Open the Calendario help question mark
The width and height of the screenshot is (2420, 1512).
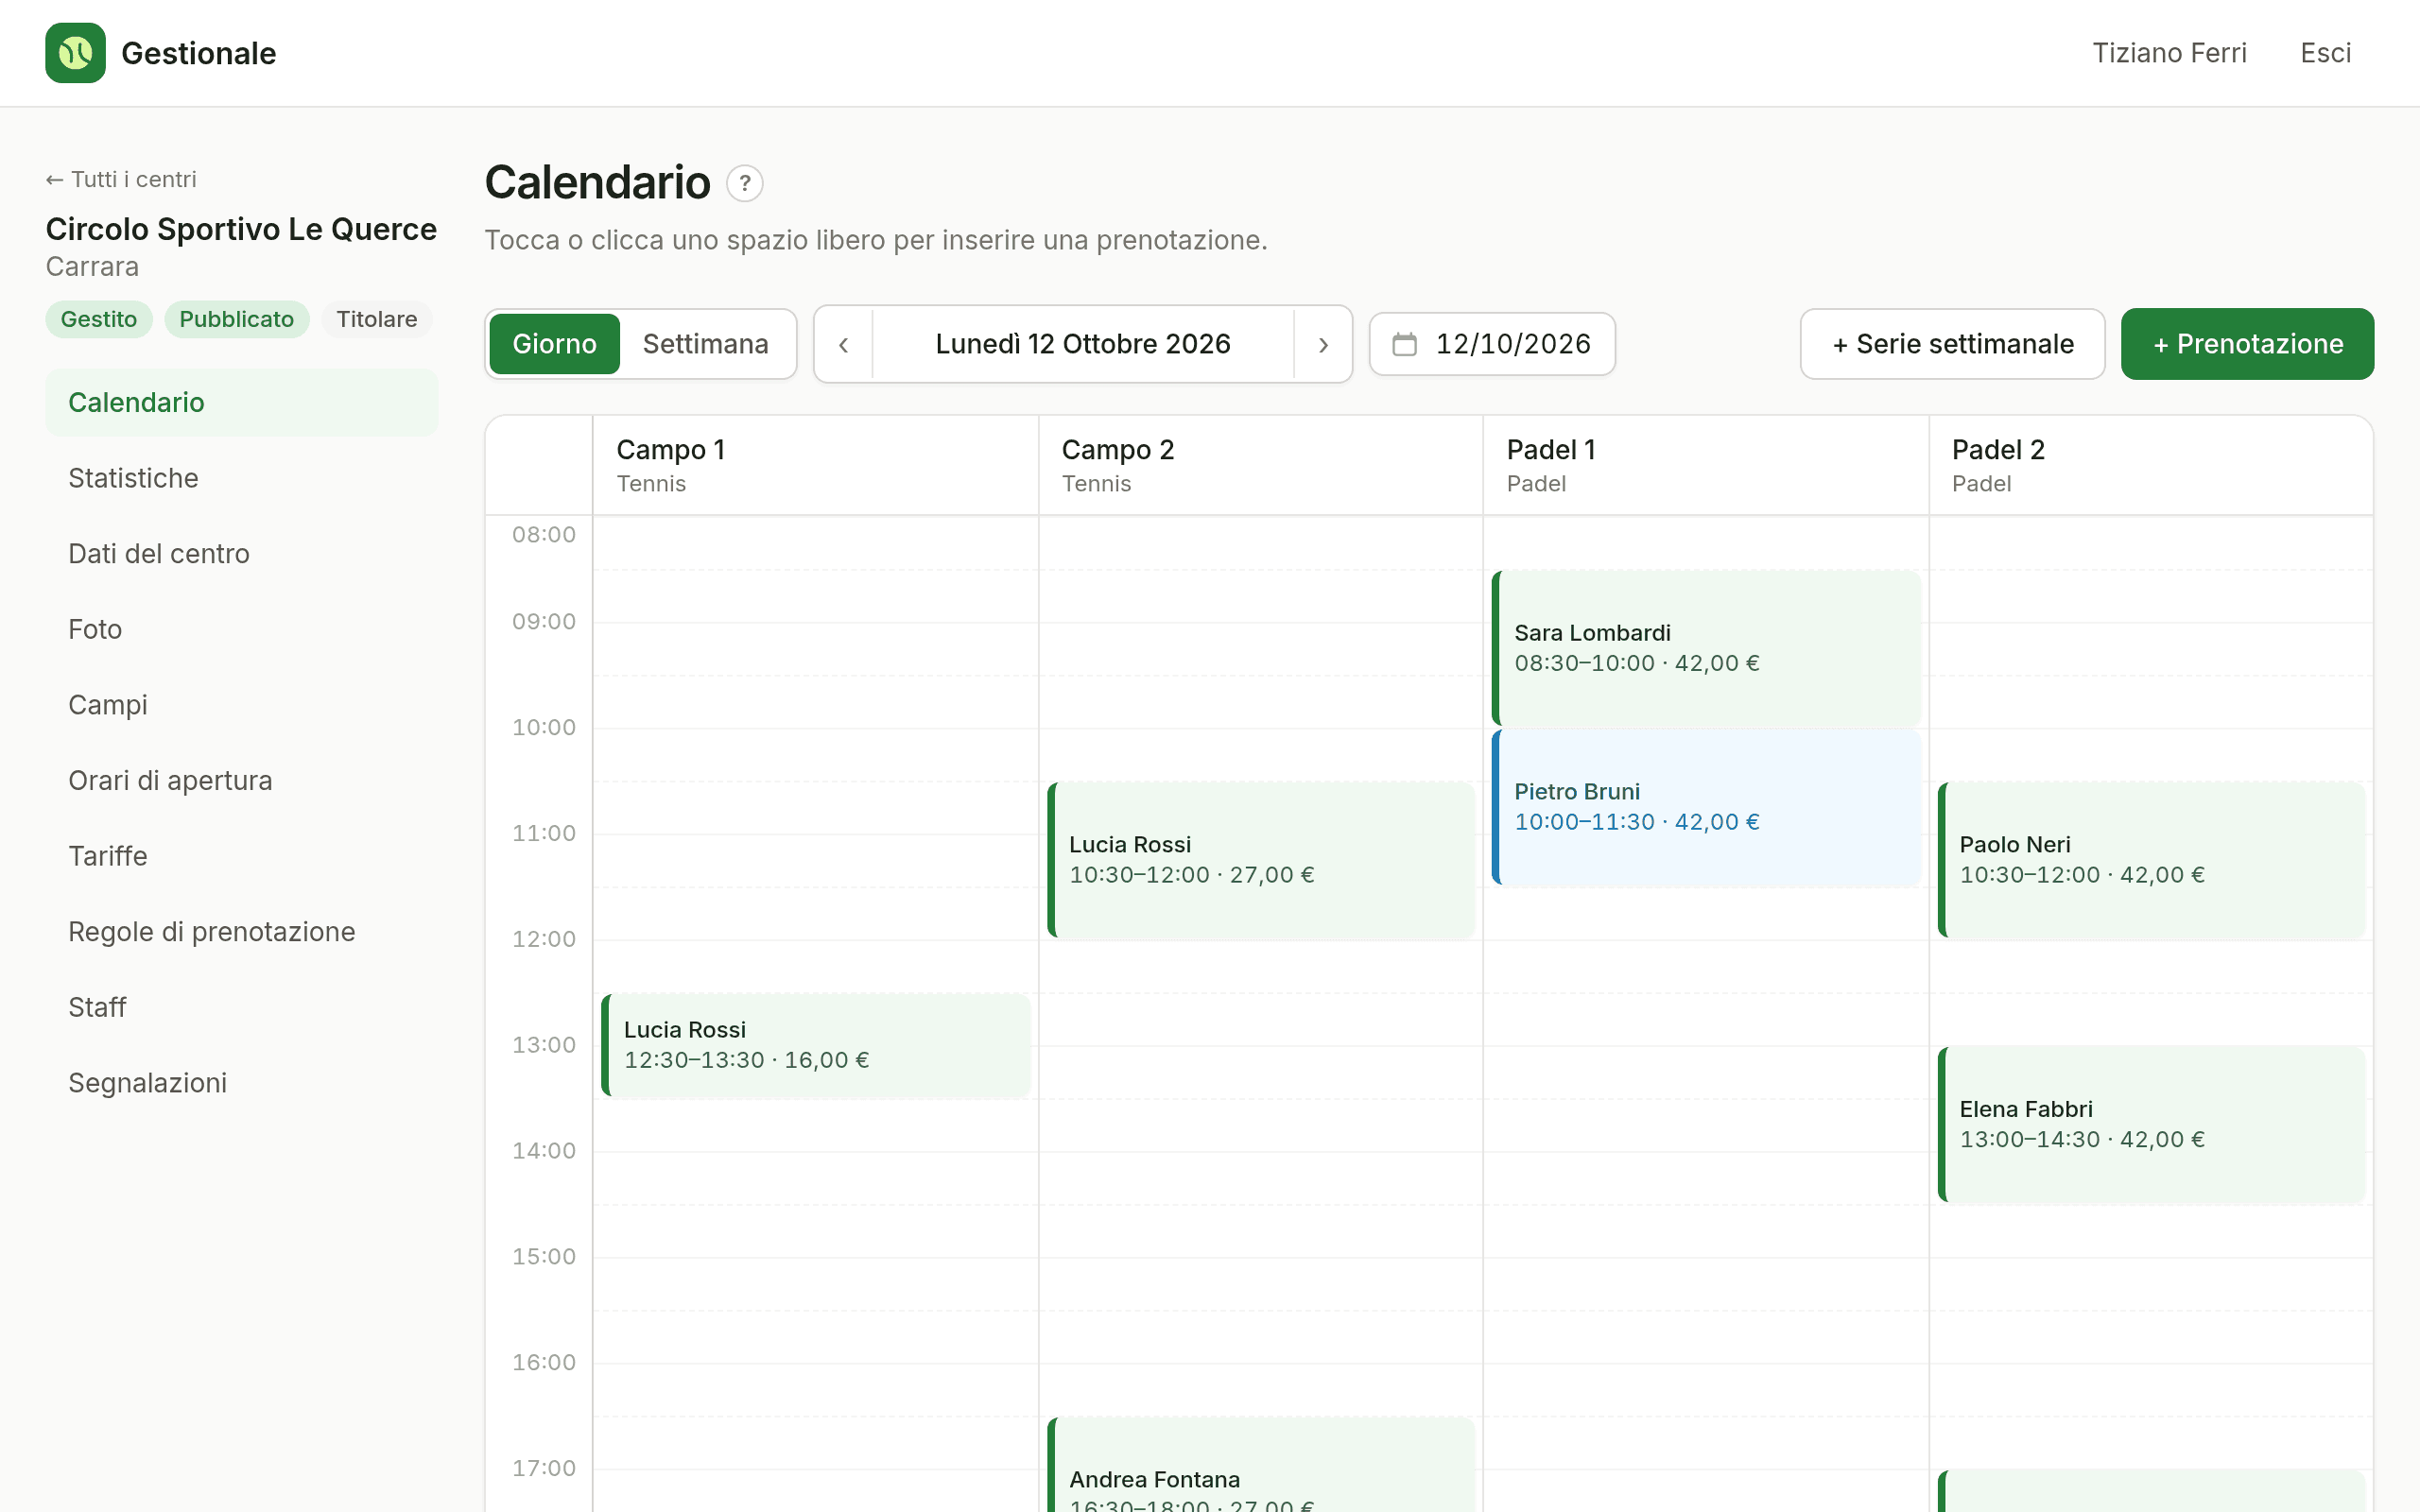[744, 184]
